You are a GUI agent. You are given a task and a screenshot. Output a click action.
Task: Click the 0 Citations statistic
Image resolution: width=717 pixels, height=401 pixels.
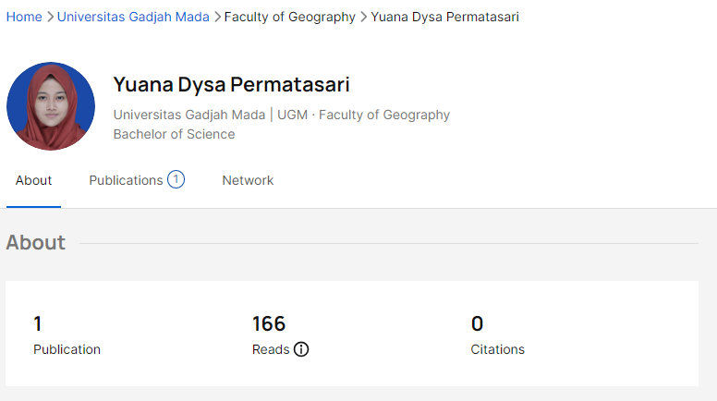pyautogui.click(x=497, y=335)
